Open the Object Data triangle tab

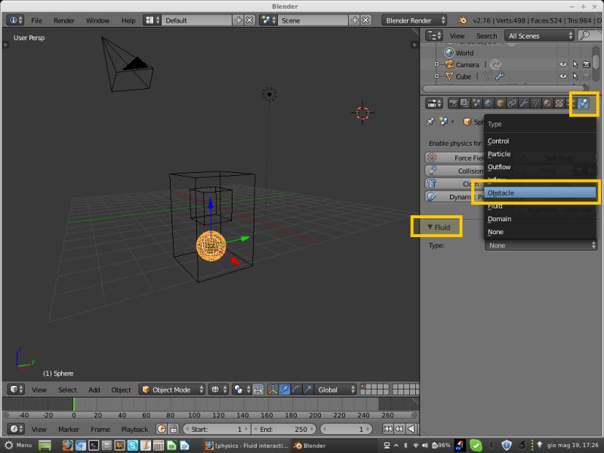click(535, 103)
